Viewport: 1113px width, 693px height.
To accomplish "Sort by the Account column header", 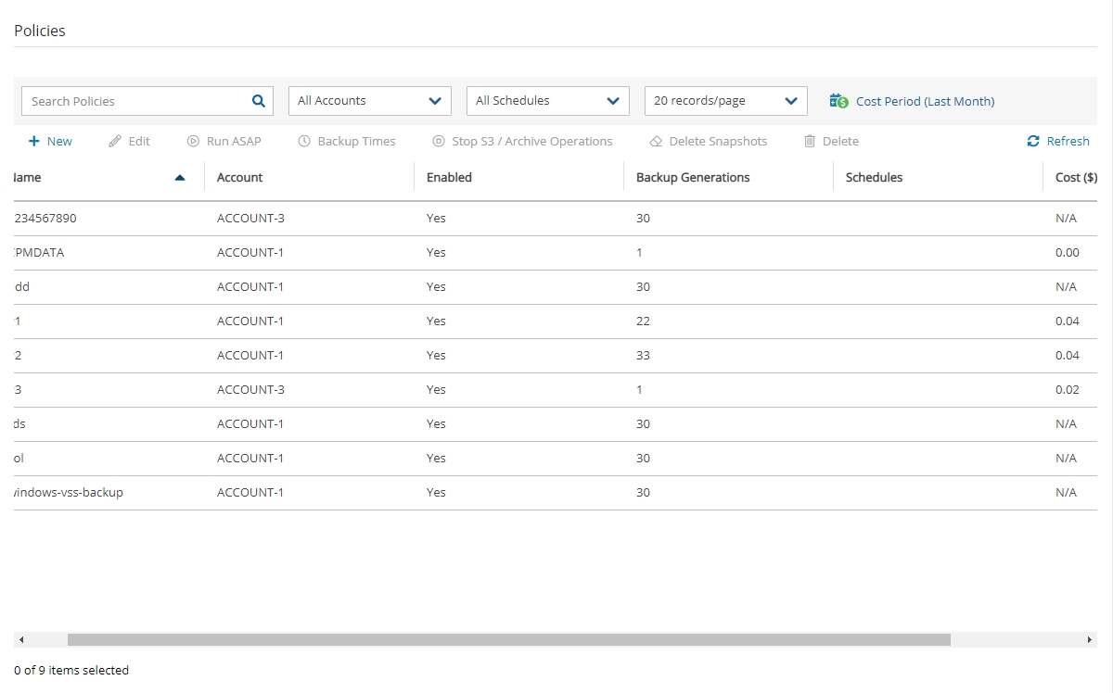I will point(240,178).
